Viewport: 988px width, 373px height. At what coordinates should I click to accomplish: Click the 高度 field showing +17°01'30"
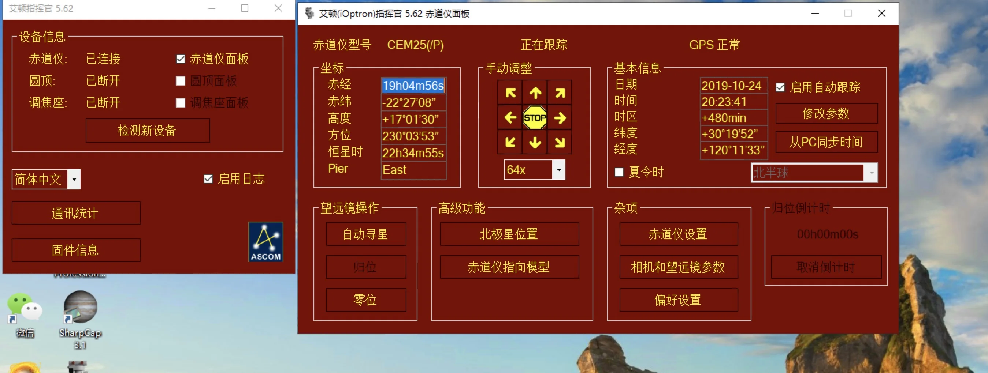(413, 120)
